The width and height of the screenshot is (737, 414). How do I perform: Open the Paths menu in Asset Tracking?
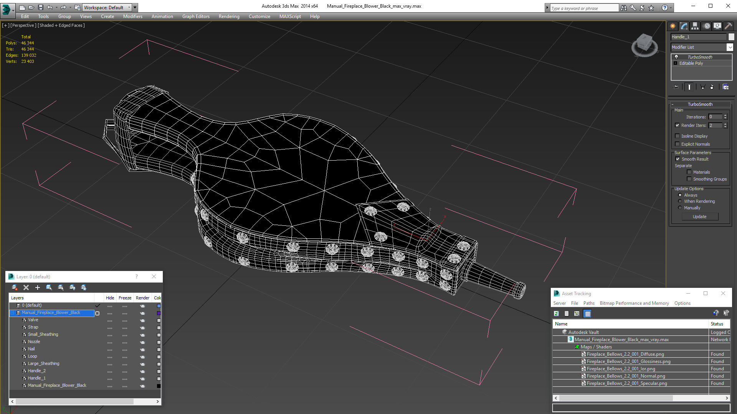click(x=589, y=303)
